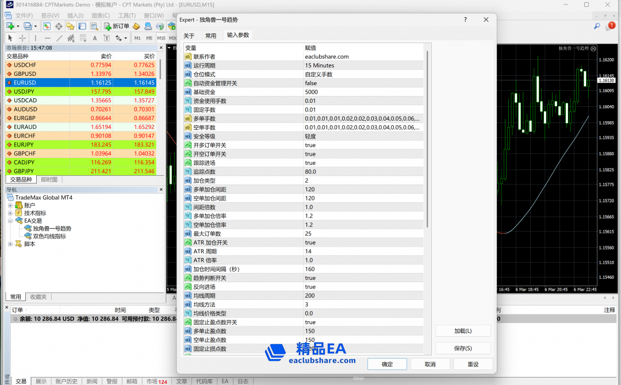Toggle the M1 timeframe button
The width and height of the screenshot is (621, 385).
pyautogui.click(x=137, y=38)
